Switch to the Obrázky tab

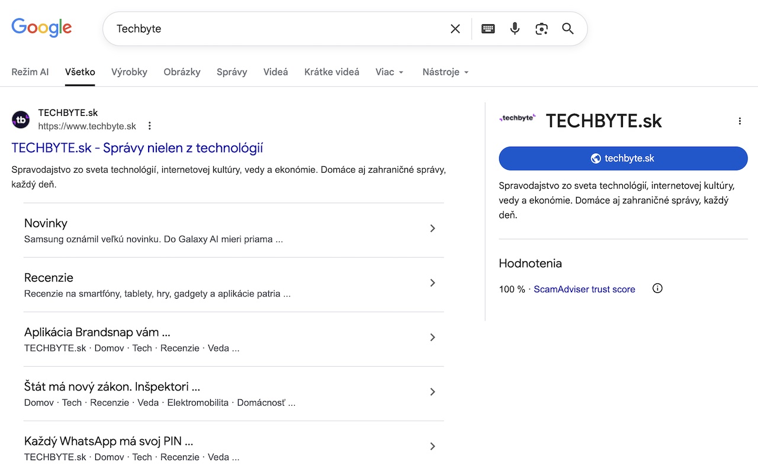pyautogui.click(x=182, y=72)
